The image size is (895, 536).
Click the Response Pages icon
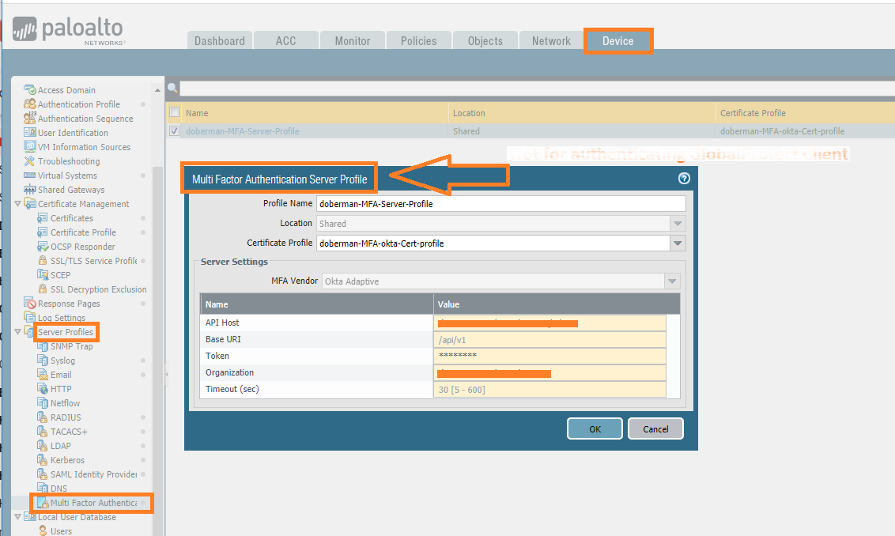click(x=30, y=303)
